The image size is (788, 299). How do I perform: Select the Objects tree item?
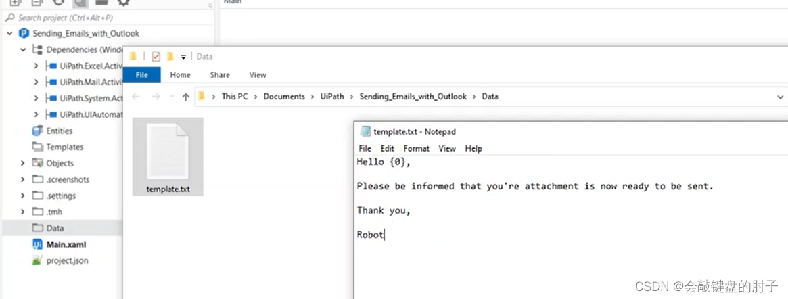tap(60, 163)
